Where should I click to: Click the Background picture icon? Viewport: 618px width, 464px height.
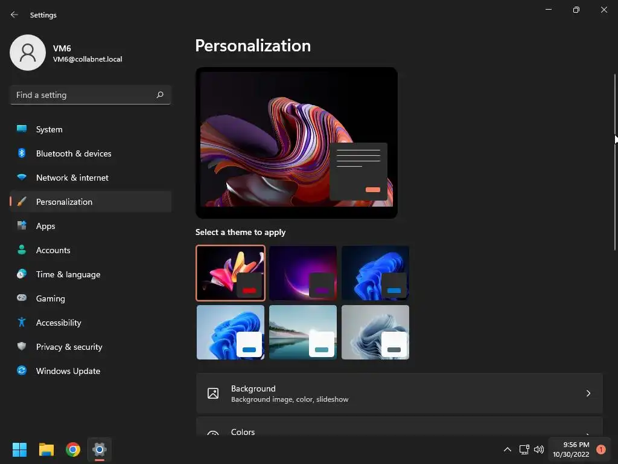tap(213, 393)
